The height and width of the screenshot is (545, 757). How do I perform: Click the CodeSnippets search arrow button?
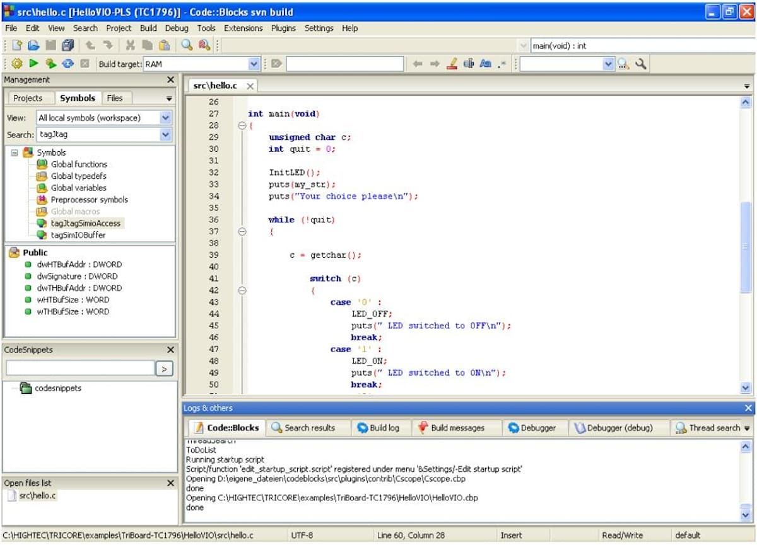[164, 369]
